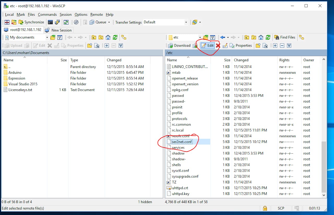Expand the remote etc directory dropdown

200,37
